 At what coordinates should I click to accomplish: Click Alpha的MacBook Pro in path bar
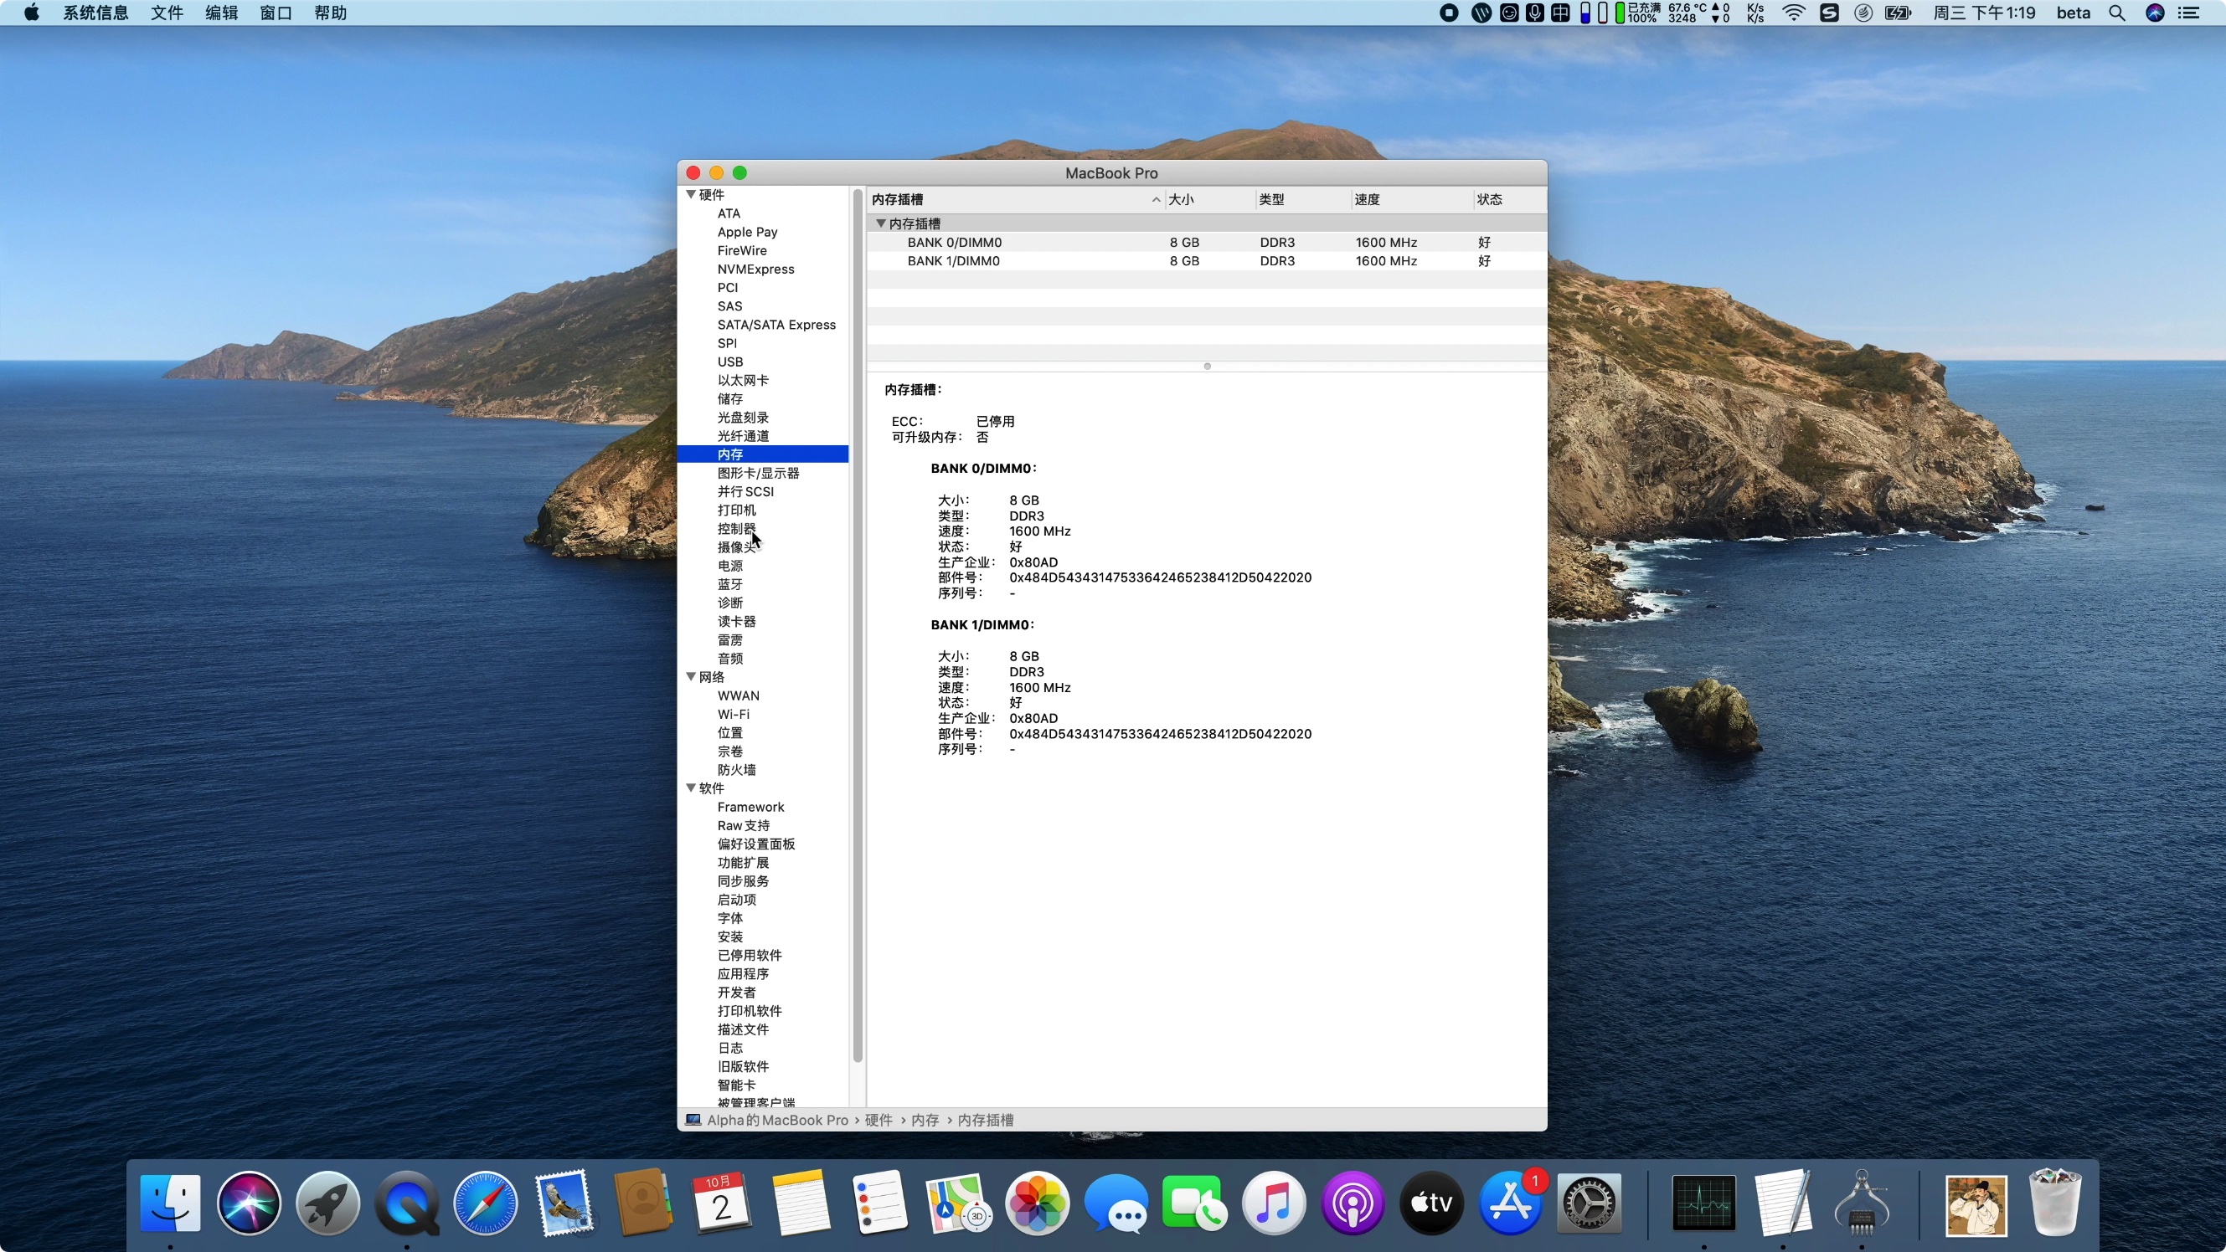tap(777, 1120)
